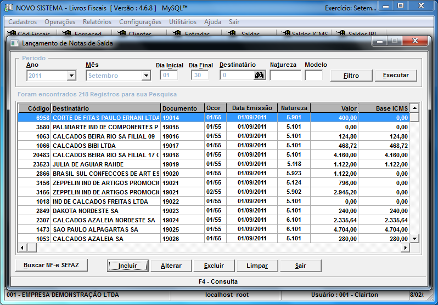Click the Excluir button
The width and height of the screenshot is (438, 305).
[214, 266]
